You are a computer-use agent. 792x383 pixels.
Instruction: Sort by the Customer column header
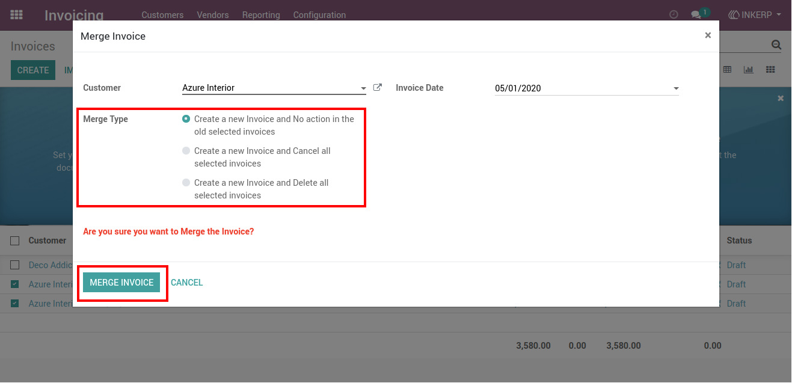tap(48, 241)
